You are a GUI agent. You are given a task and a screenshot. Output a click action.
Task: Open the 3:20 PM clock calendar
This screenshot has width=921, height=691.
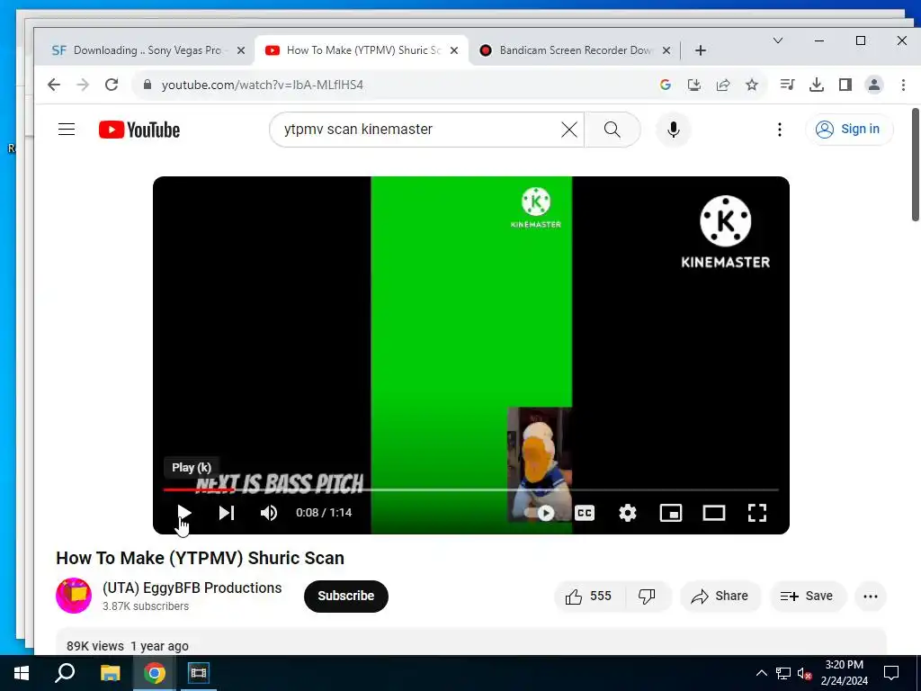(x=845, y=673)
